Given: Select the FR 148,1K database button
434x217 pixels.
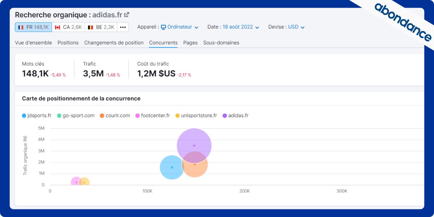Looking at the screenshot, I should point(33,27).
